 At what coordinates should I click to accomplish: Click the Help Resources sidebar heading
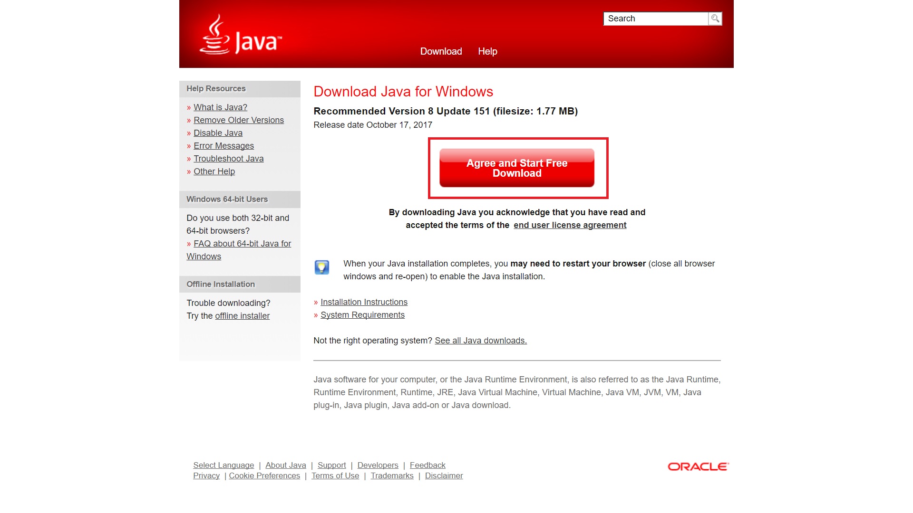[216, 89]
